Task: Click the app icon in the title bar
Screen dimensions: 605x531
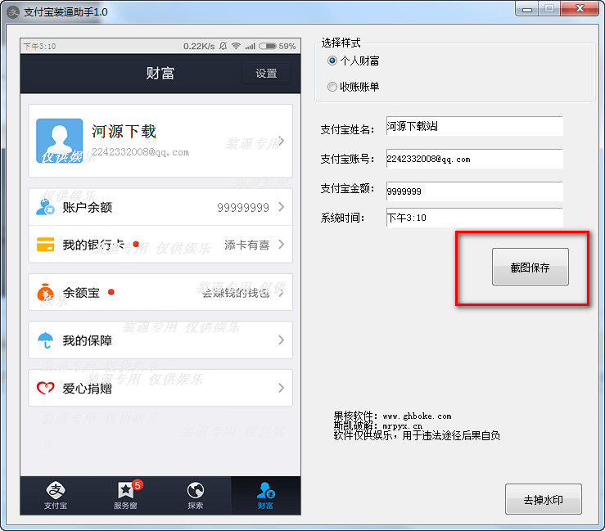Action: (x=13, y=12)
